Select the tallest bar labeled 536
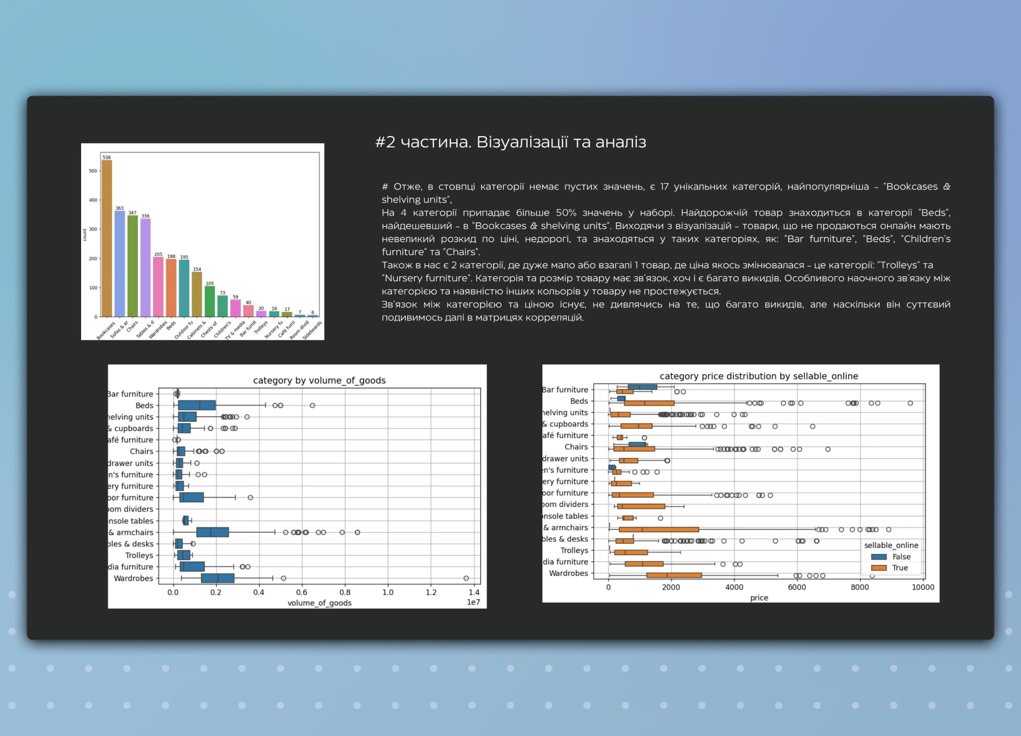Image resolution: width=1021 pixels, height=736 pixels. point(107,238)
